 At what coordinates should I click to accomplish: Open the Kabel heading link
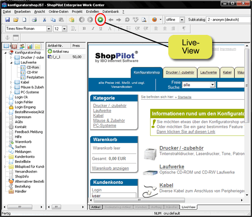[x=166, y=185]
